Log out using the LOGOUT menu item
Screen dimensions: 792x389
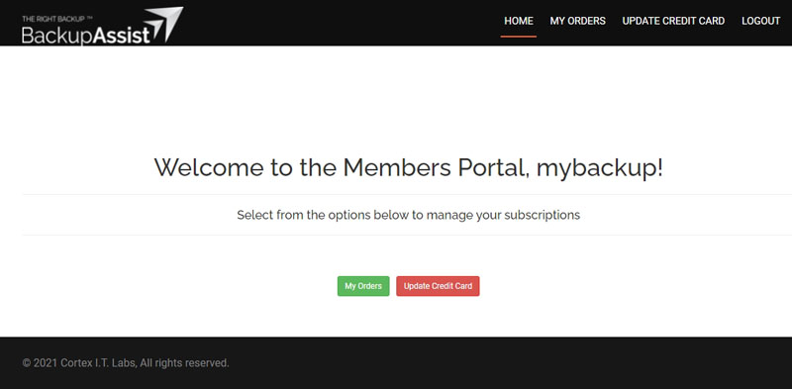[760, 21]
